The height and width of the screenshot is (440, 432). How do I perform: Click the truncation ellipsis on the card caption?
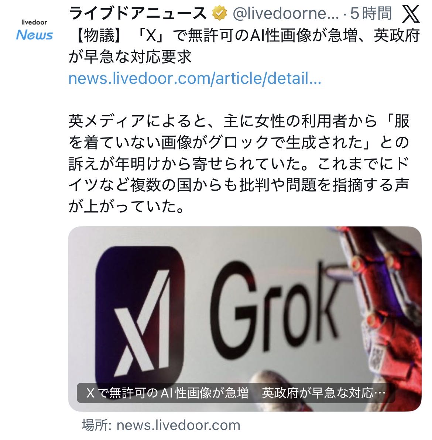coord(380,393)
